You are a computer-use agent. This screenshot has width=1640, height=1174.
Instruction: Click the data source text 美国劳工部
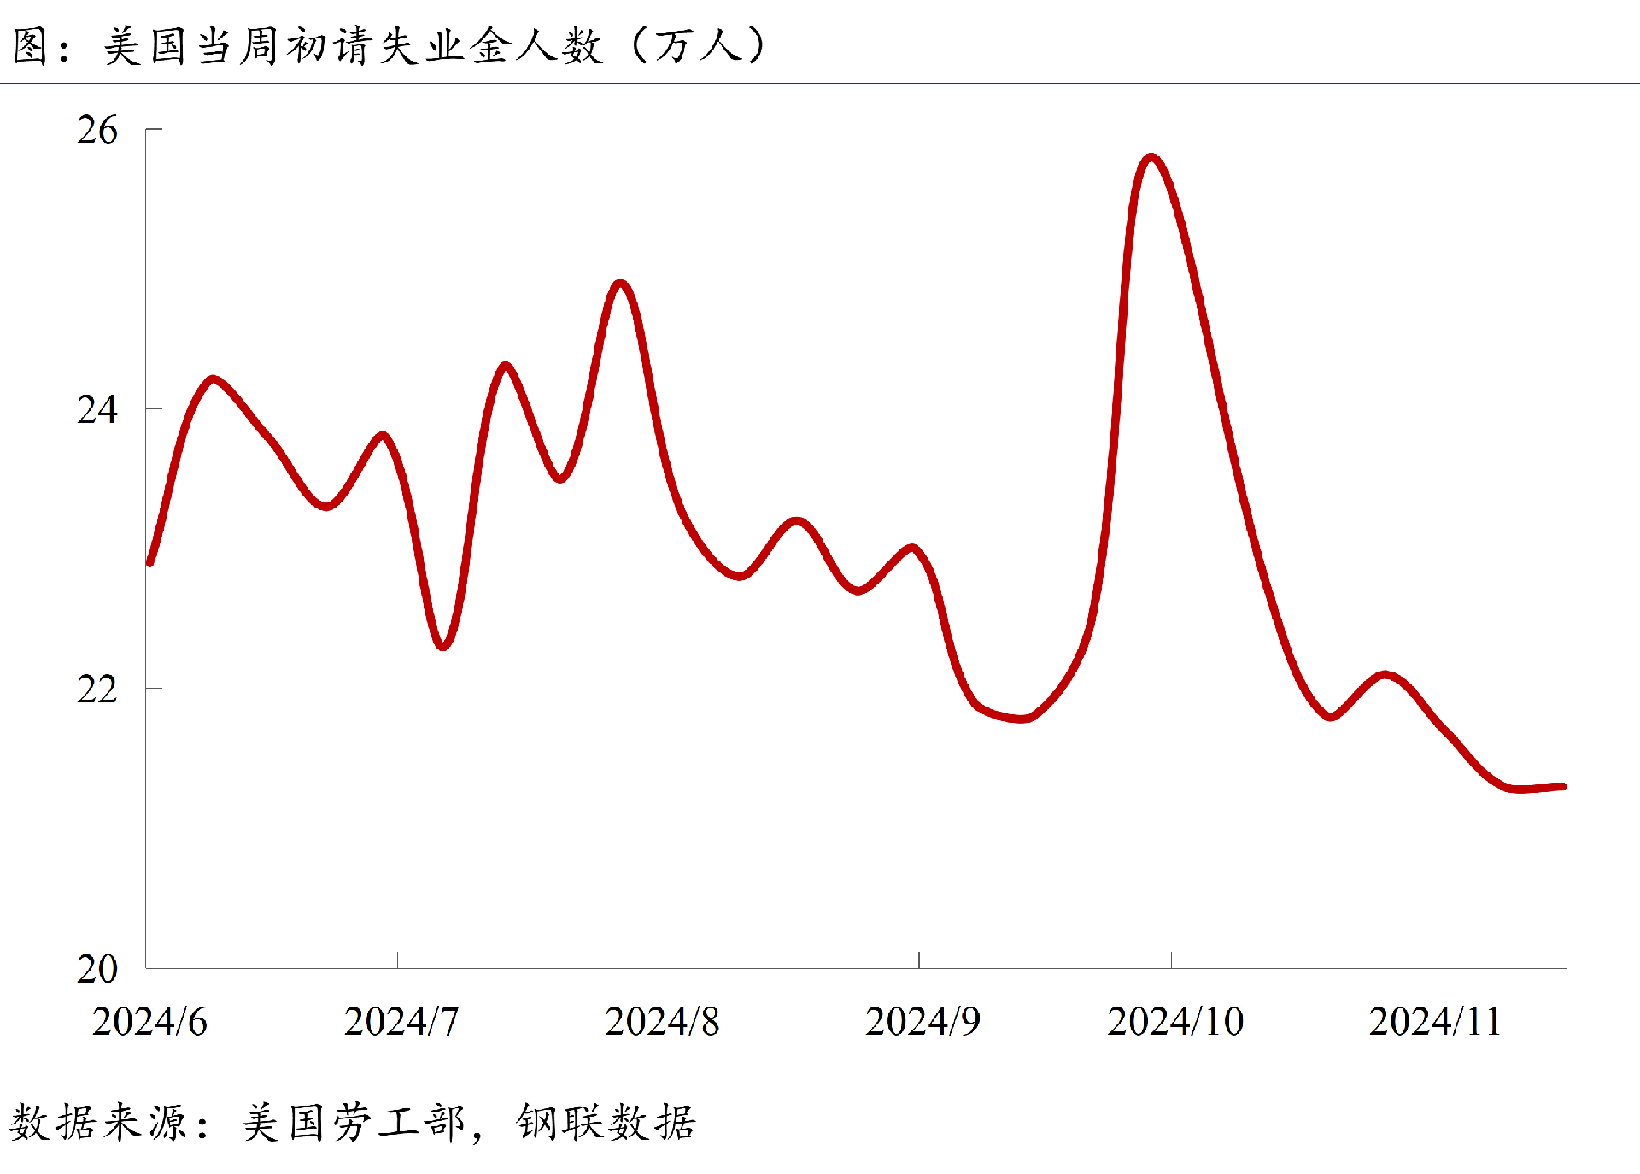353,1123
